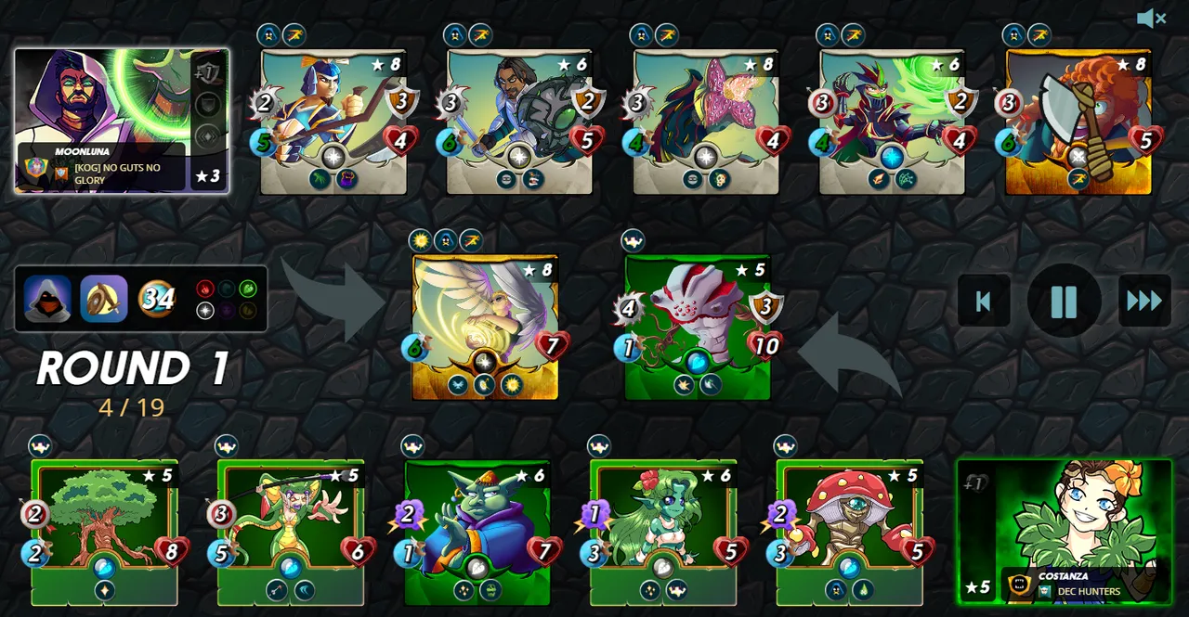Click the buff icon above the angel card

click(x=420, y=241)
